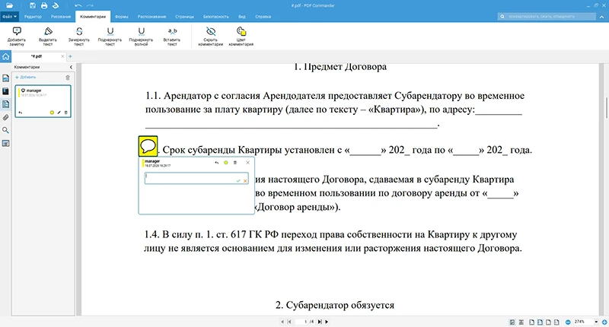This screenshot has height=327, width=609.
Task: Redo the last undone action
Action: click(x=90, y=5)
